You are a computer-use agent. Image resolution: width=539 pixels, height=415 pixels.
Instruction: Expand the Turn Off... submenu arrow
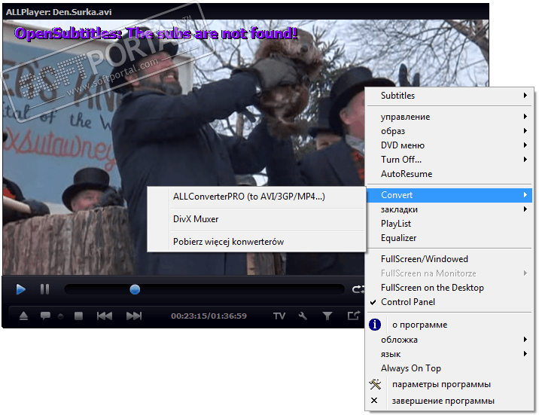tap(525, 159)
